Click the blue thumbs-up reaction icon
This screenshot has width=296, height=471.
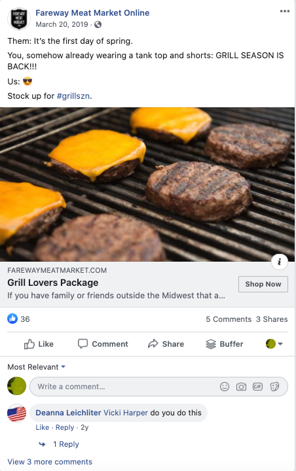coord(12,319)
